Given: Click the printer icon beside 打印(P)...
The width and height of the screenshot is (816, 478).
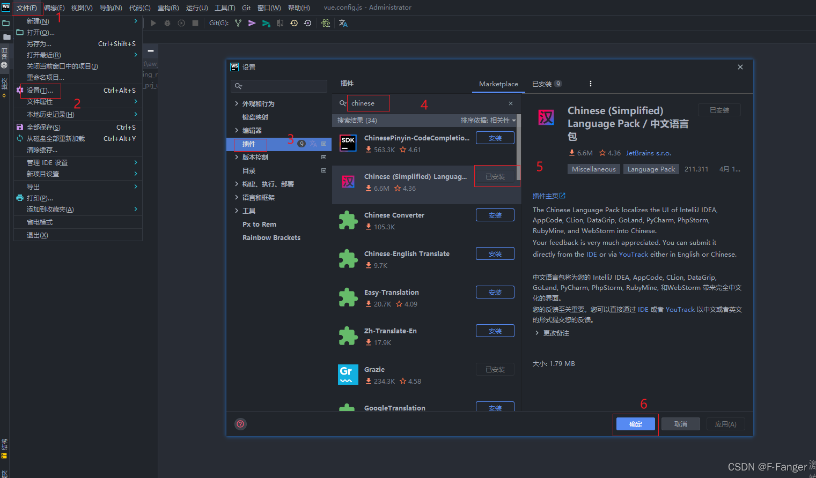Looking at the screenshot, I should (20, 198).
